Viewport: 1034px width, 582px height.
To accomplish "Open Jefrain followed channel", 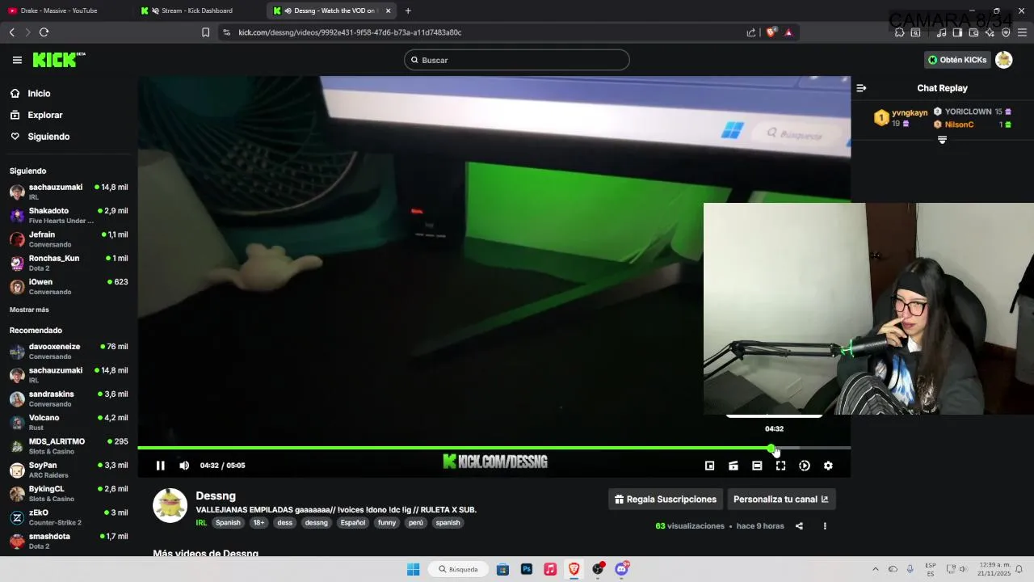I will coord(69,239).
